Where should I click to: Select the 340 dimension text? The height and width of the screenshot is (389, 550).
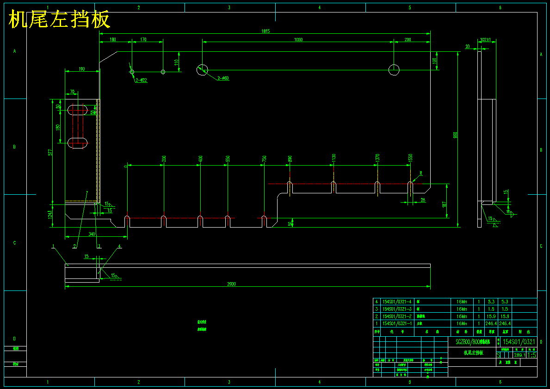click(92, 235)
